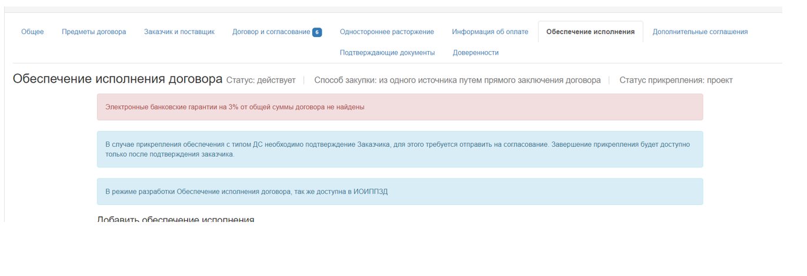Click the blue notice mentioning ИОИПЗД

(x=399, y=191)
